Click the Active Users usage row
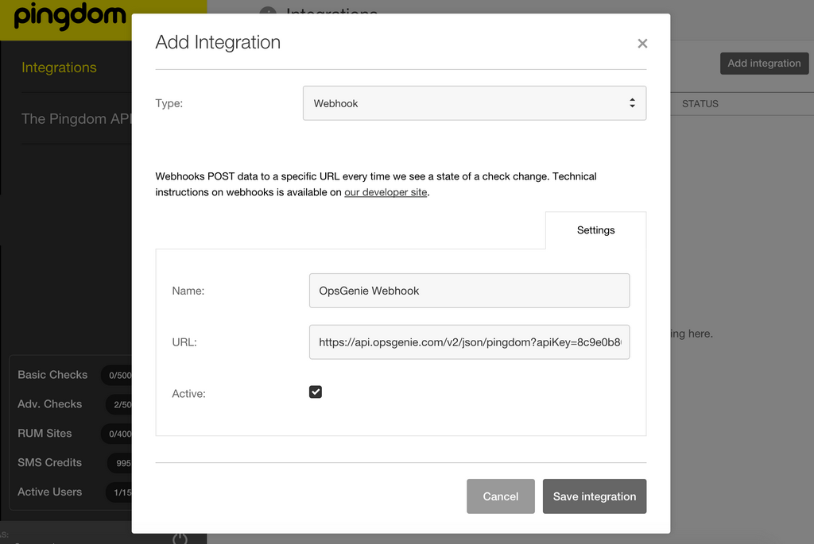 coord(74,492)
